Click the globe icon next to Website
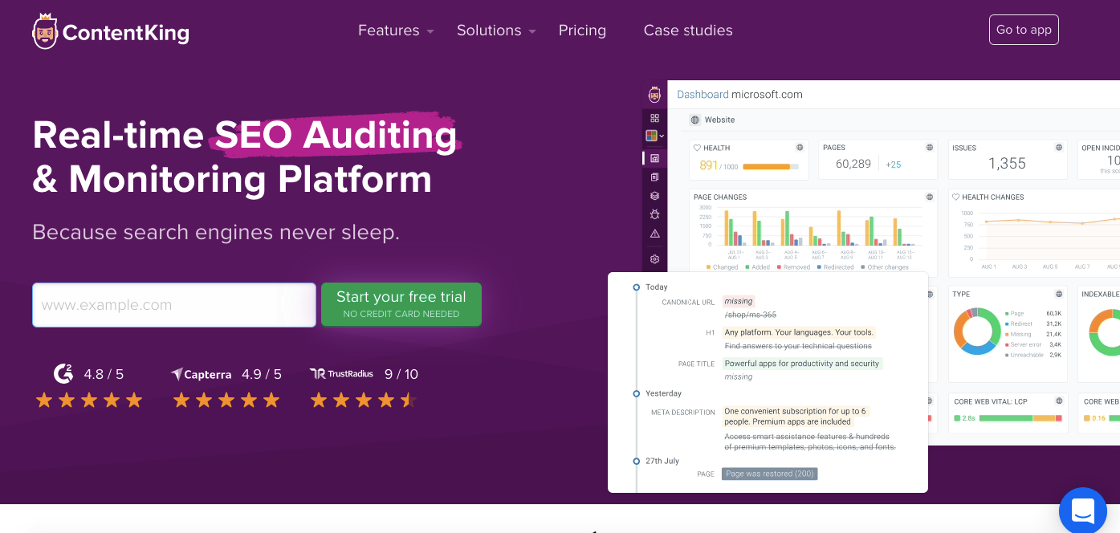This screenshot has height=533, width=1120. pyautogui.click(x=695, y=120)
